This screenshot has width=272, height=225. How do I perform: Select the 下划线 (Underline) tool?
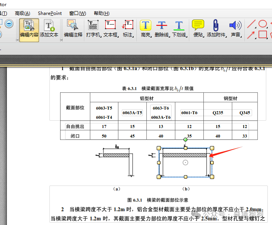coord(179,29)
